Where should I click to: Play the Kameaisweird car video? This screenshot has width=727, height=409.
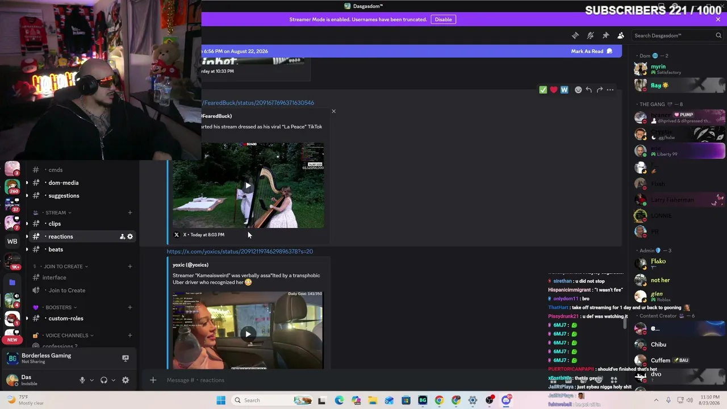pos(248,333)
